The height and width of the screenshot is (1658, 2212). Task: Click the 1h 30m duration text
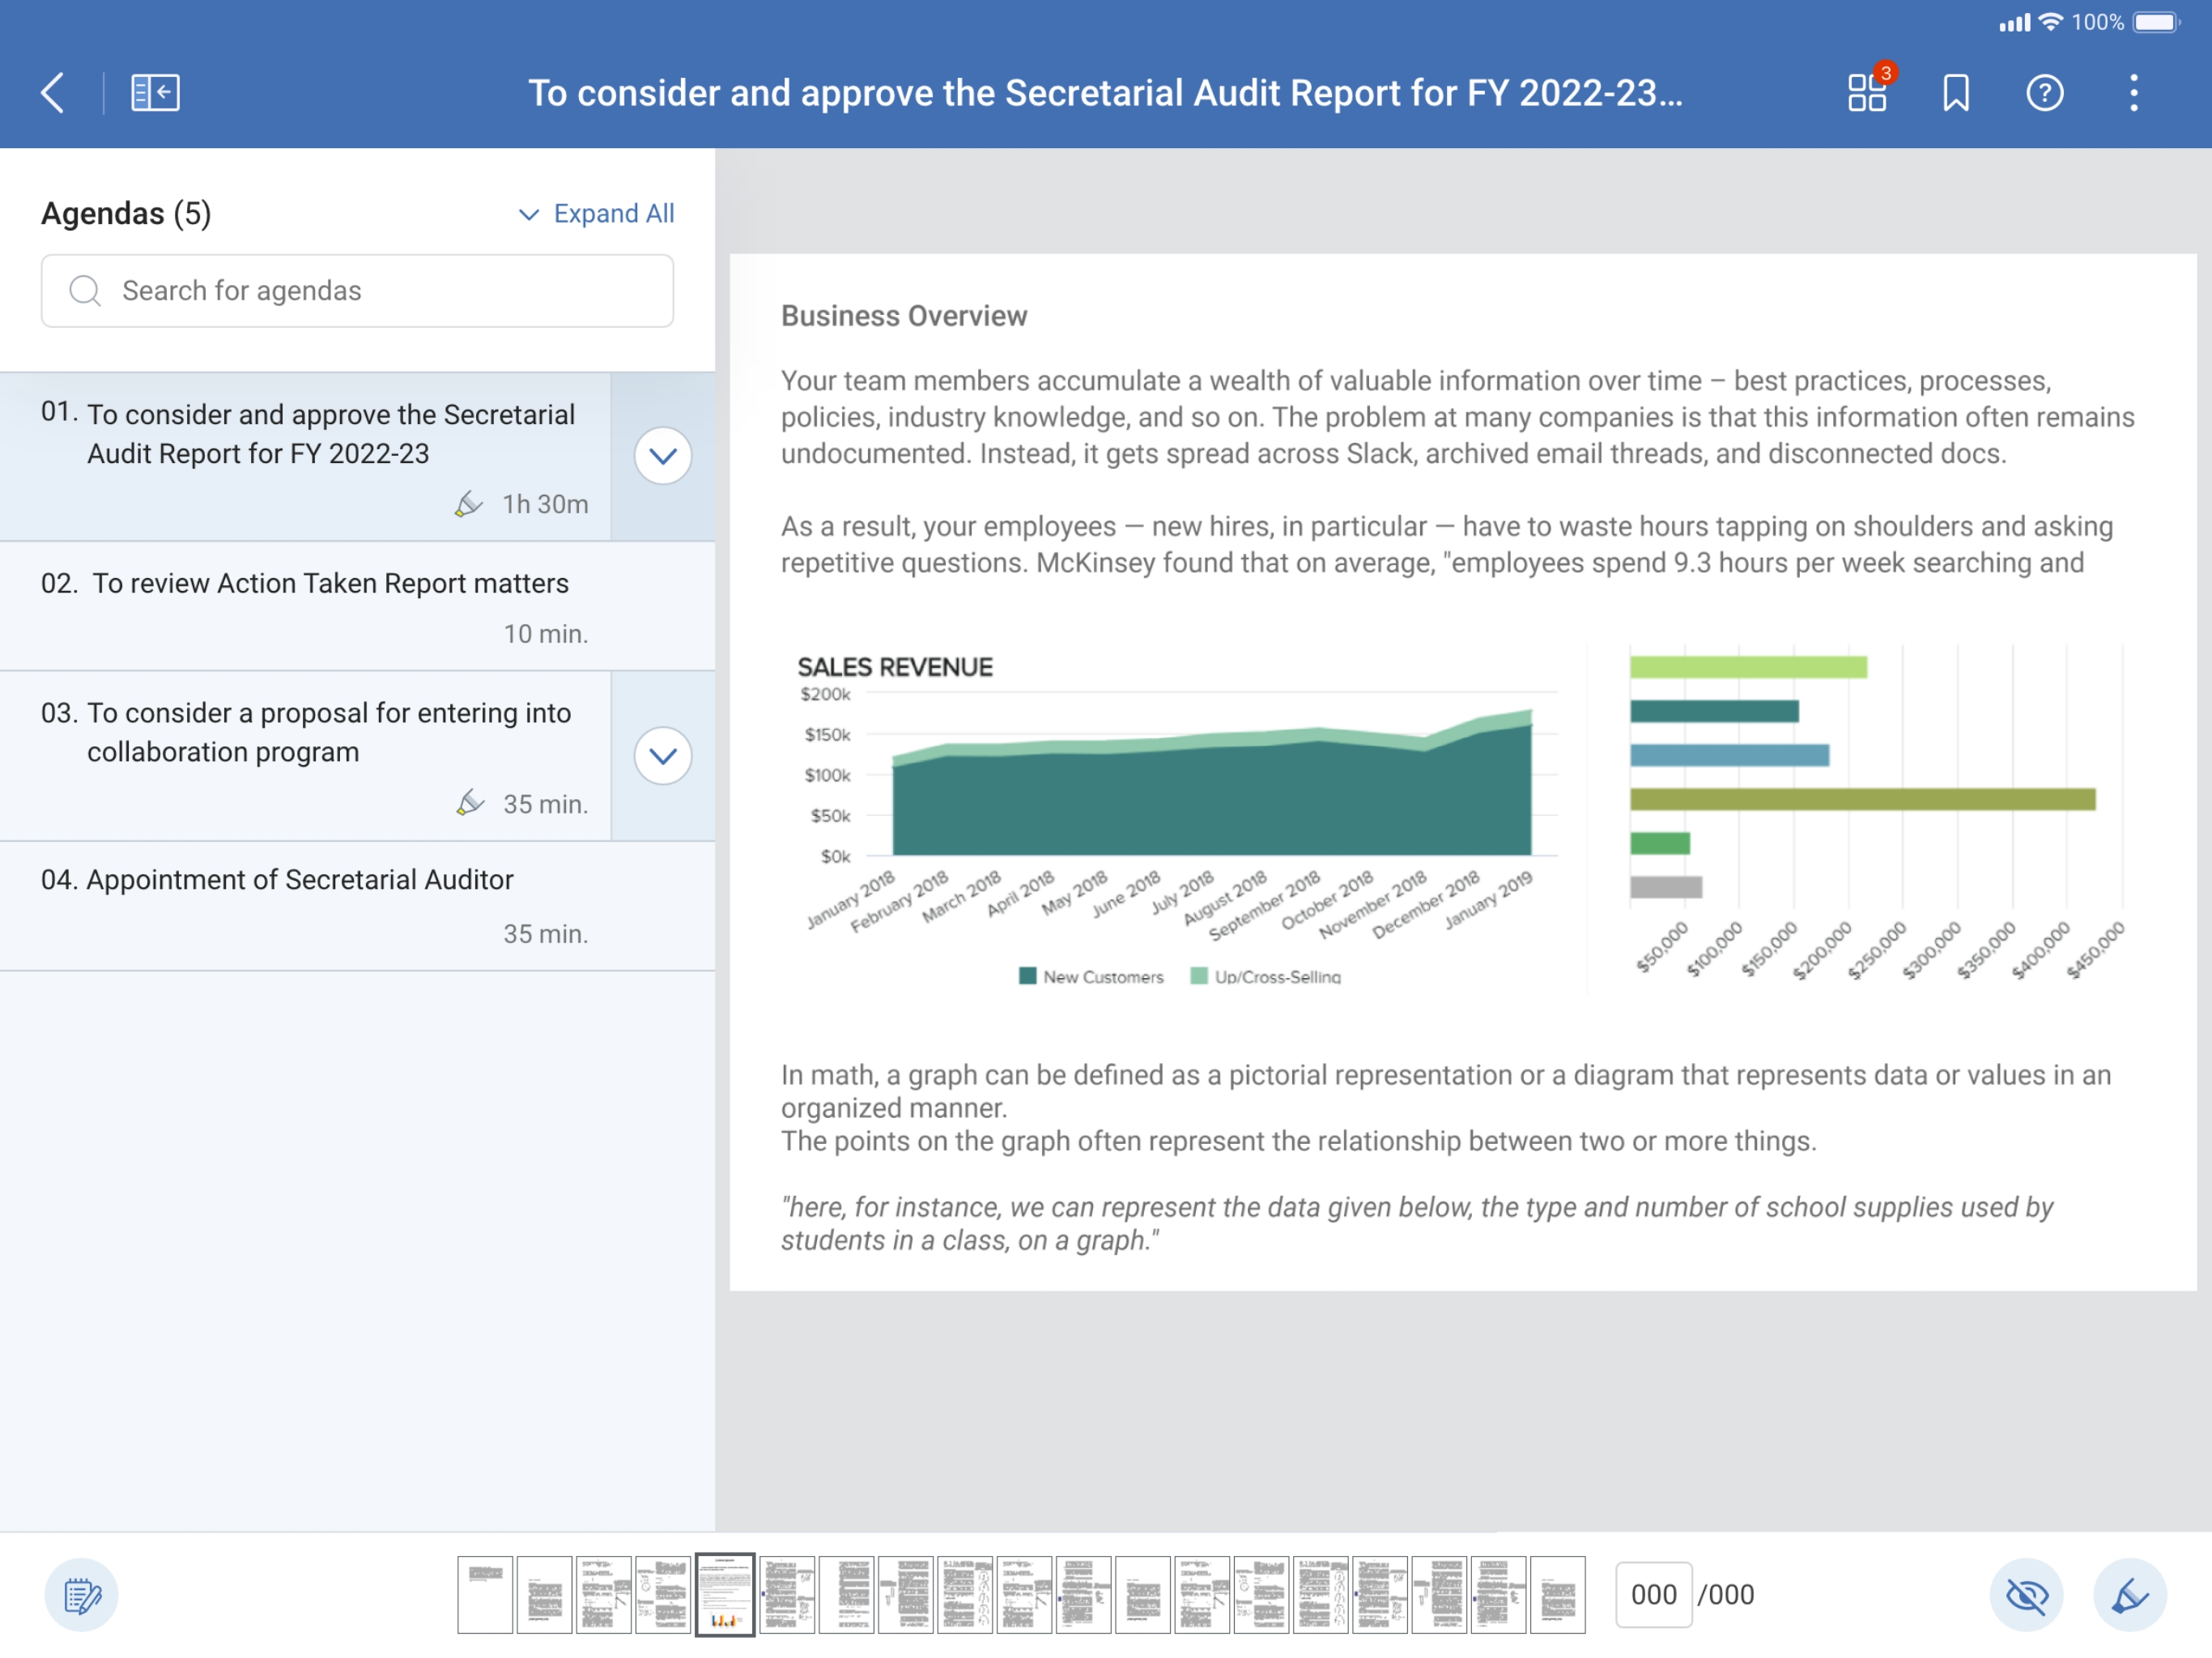(545, 504)
